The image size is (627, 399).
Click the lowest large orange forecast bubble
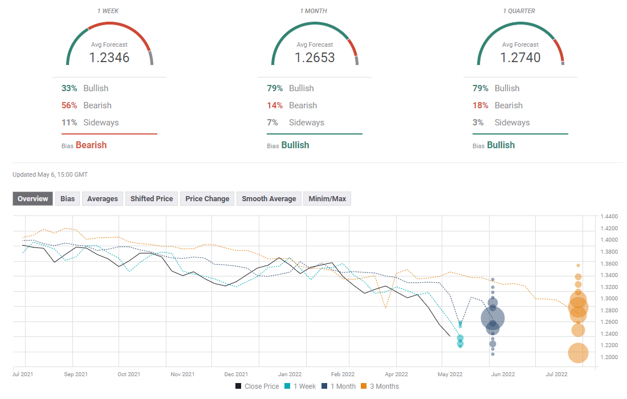point(578,353)
